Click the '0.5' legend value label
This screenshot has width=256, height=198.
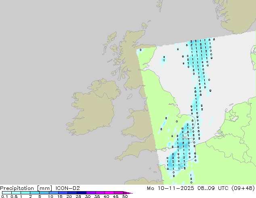click(x=14, y=196)
